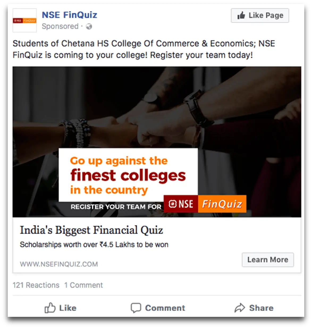Visit the WWW.NSEFINQUIZ.COM link
The width and height of the screenshot is (312, 328).
(x=59, y=264)
